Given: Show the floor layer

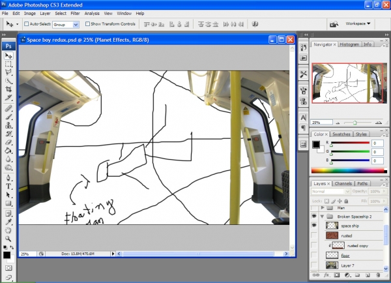Looking at the screenshot, I should (314, 256).
